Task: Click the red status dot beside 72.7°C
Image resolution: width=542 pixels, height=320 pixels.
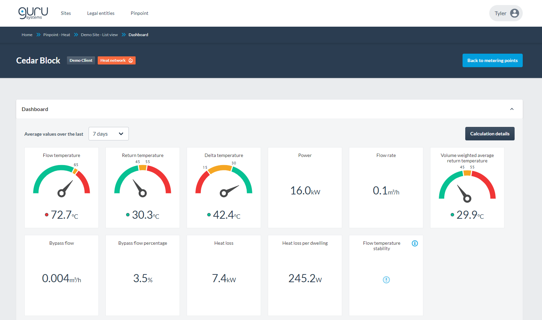Action: (x=47, y=215)
